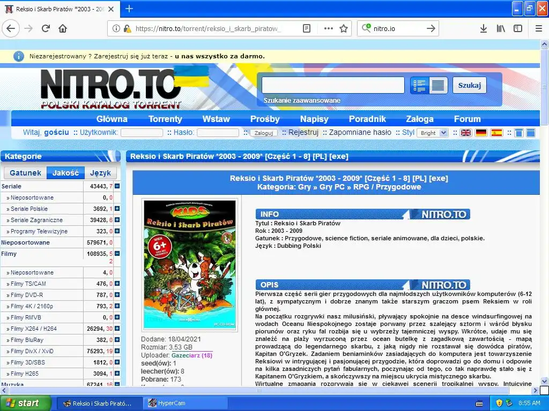Open the Torrenty menu item

click(x=165, y=119)
